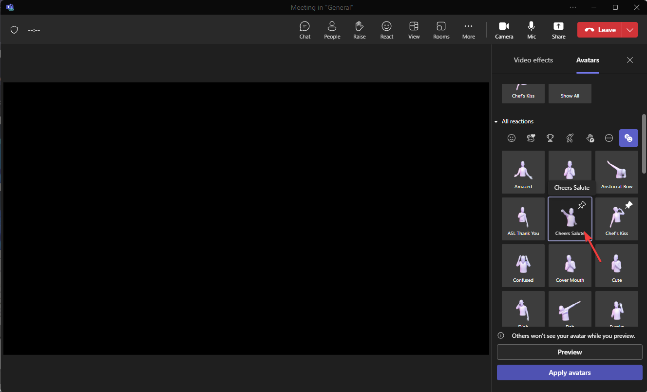The image size is (647, 392).
Task: Open the View options
Action: (414, 30)
